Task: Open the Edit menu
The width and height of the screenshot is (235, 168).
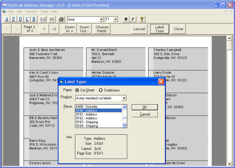Action: (x=20, y=12)
